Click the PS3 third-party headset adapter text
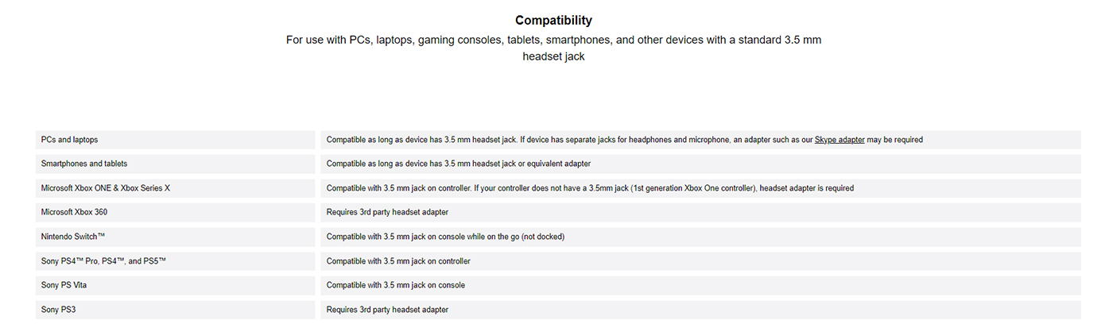Screen dimensions: 1113x324 [387, 310]
